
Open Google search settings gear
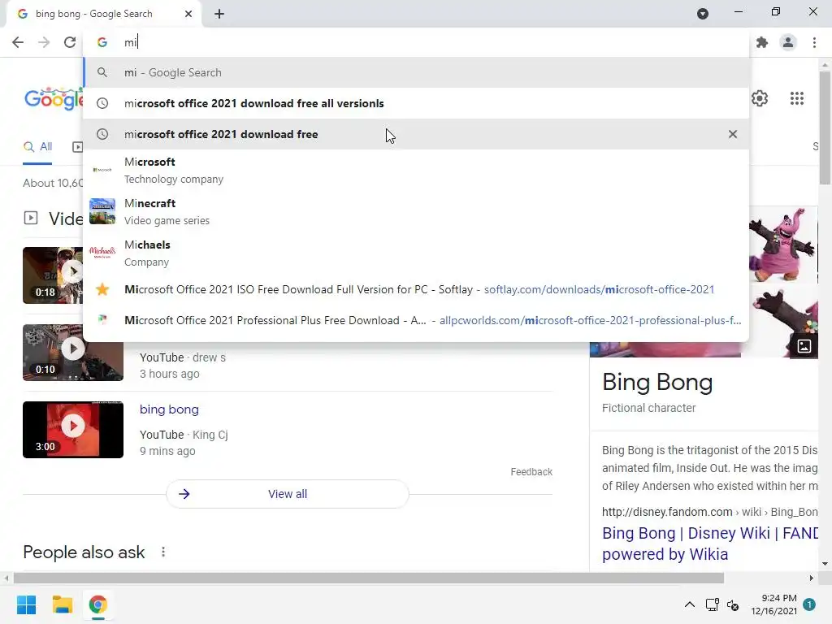coord(760,98)
